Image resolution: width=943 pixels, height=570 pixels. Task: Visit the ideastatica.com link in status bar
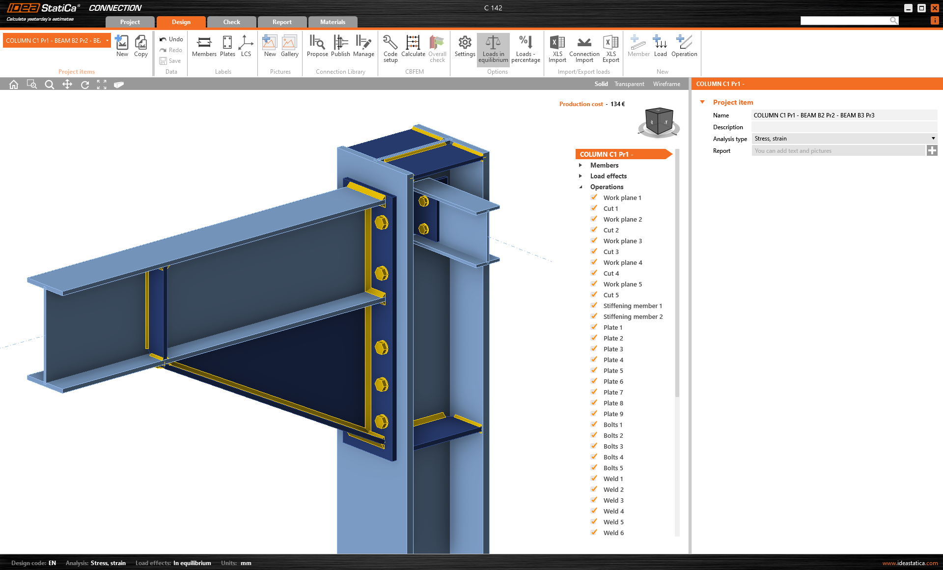point(911,563)
